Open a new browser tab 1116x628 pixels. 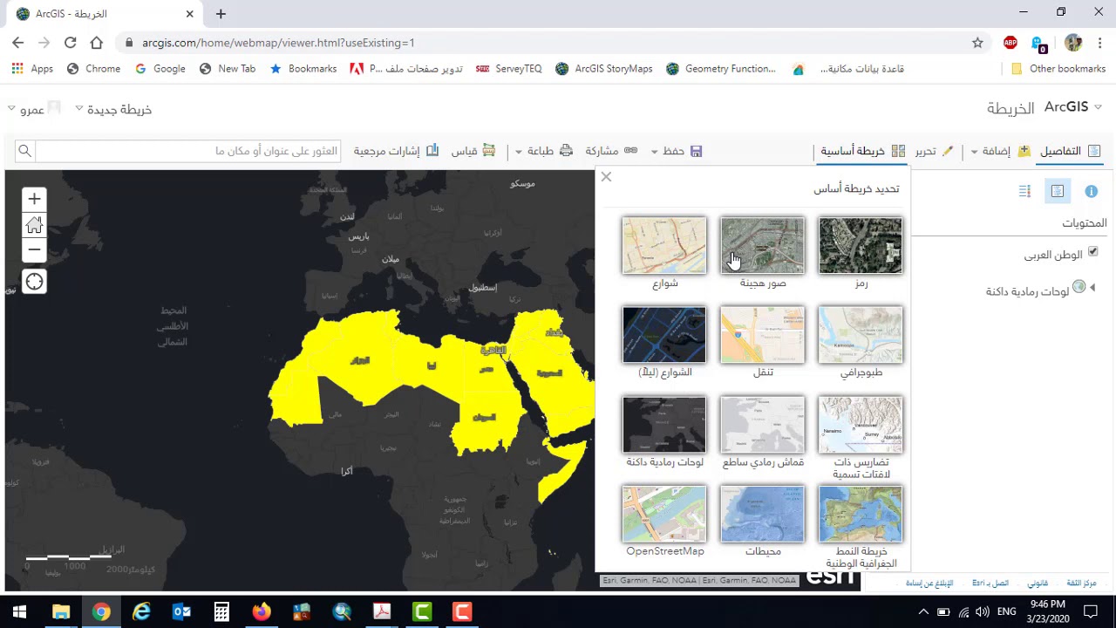221,14
